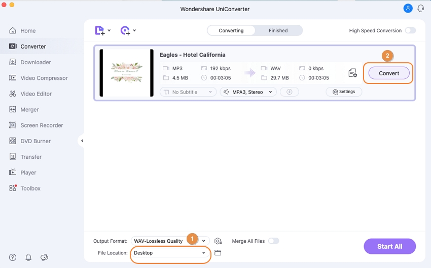Click the help question mark icon
Image resolution: width=431 pixels, height=268 pixels.
[x=13, y=257]
